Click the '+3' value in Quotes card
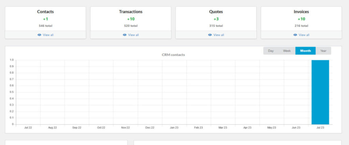Viewport: 349px width, 145px height. pos(216,19)
